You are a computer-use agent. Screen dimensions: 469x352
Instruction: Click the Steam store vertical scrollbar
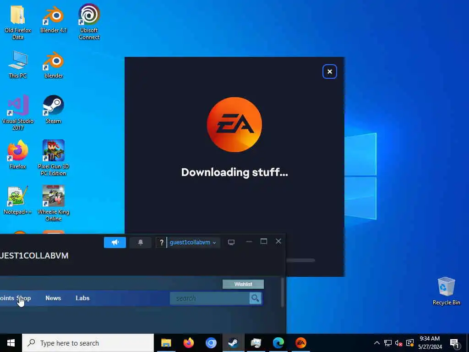click(282, 292)
